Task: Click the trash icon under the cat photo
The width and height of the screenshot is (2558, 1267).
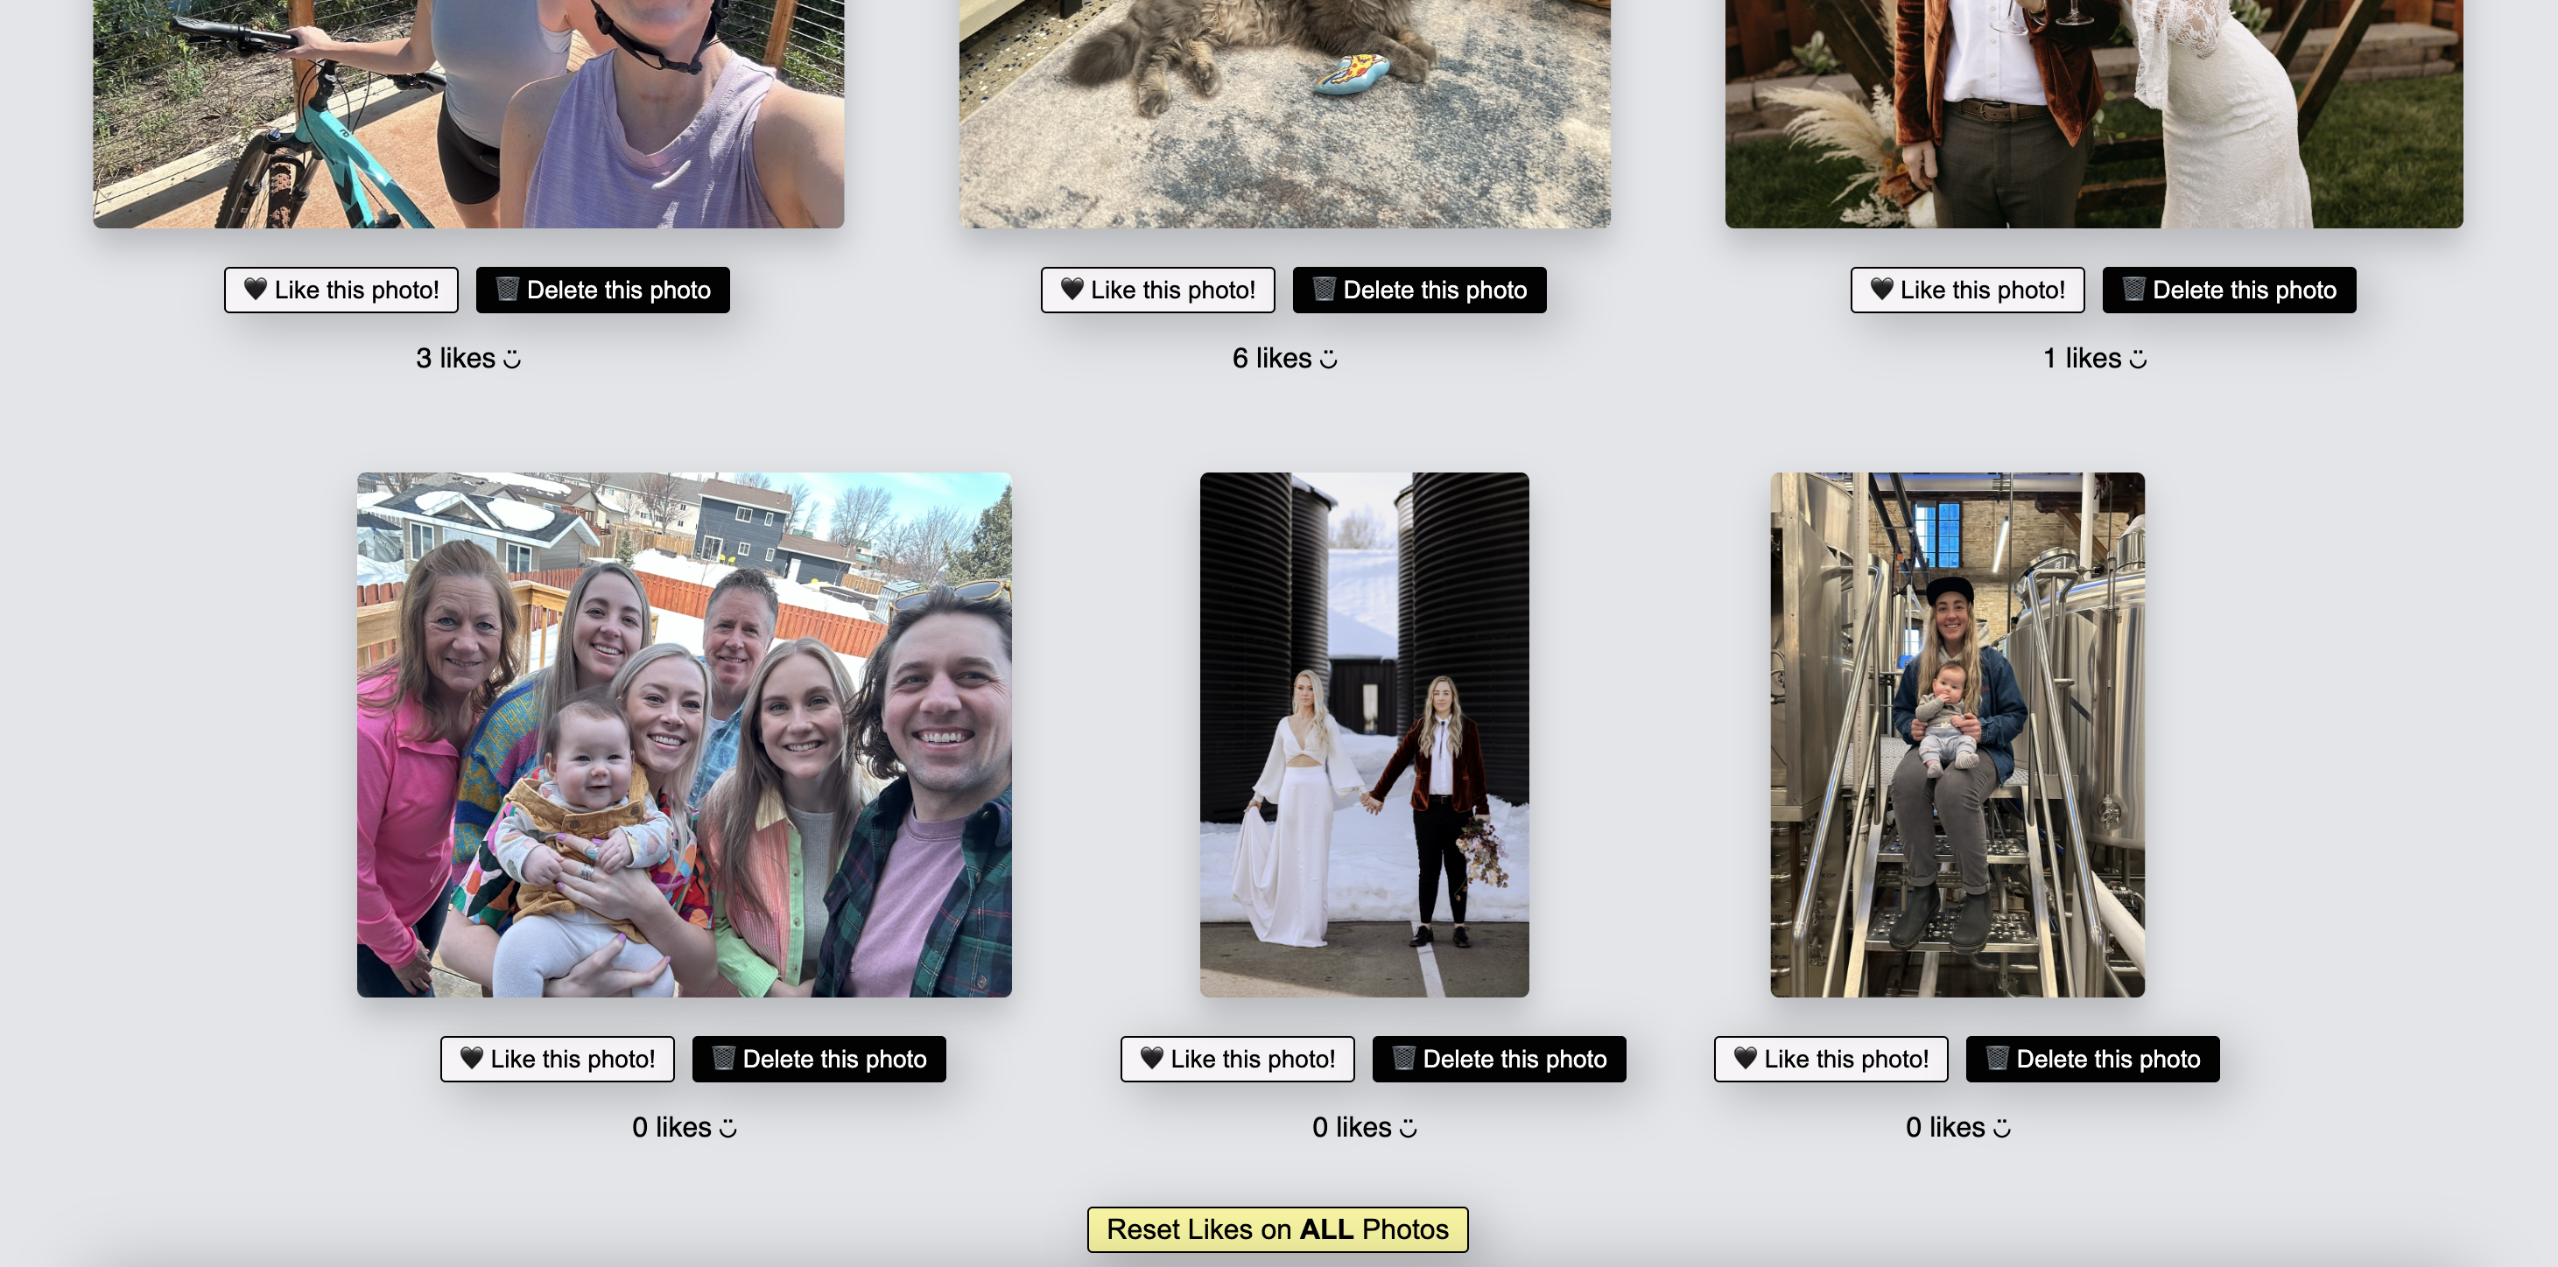Action: [1324, 290]
